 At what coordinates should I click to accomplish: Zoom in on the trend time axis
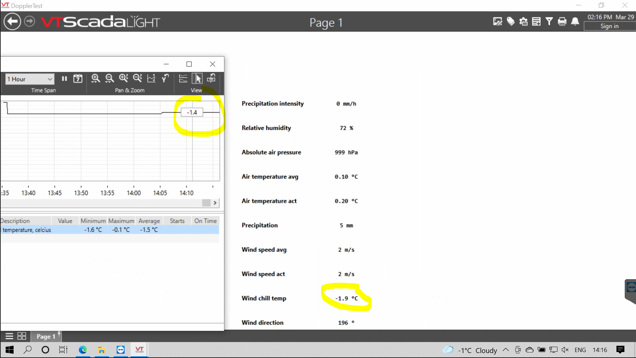pyautogui.click(x=95, y=78)
